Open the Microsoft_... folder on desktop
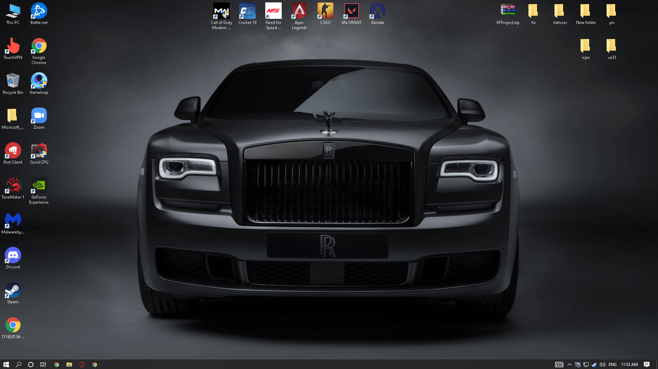This screenshot has width=658, height=369. (x=13, y=119)
